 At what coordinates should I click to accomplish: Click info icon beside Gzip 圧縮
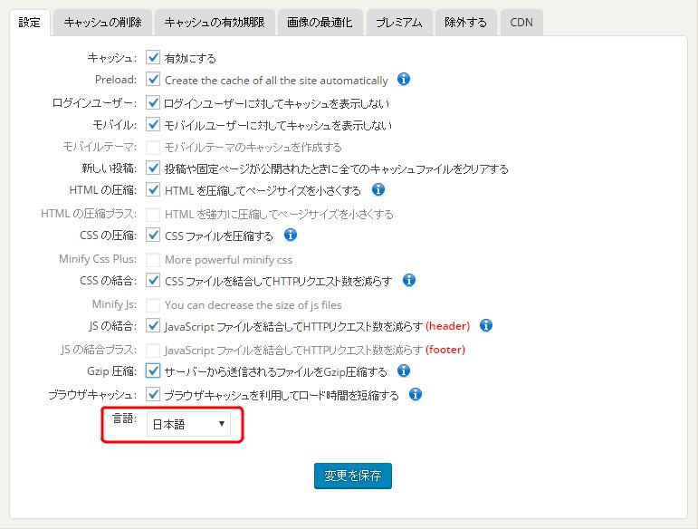[404, 370]
